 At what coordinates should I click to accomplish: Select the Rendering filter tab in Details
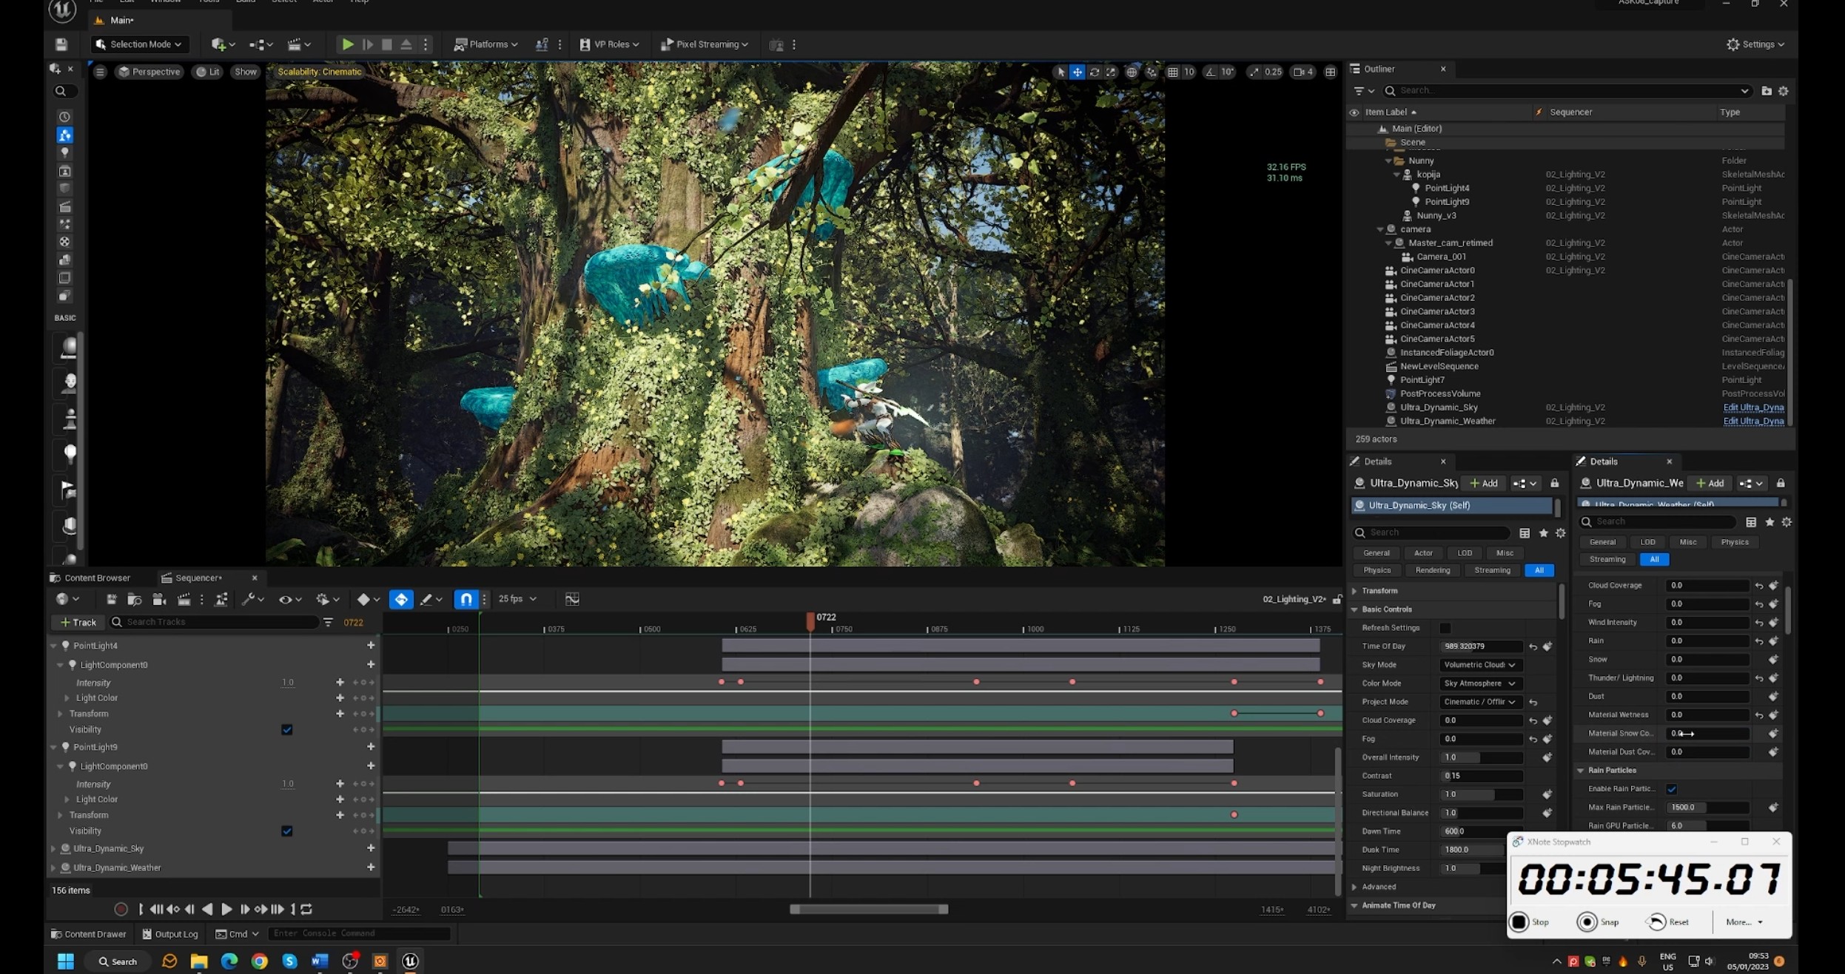(x=1432, y=570)
